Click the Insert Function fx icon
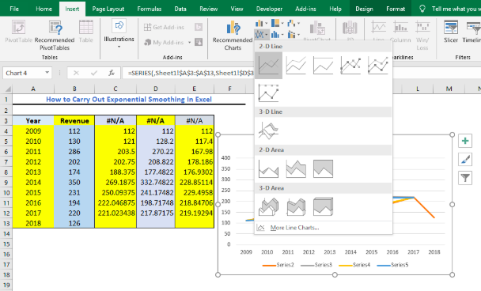The width and height of the screenshot is (481, 291). tap(112, 73)
